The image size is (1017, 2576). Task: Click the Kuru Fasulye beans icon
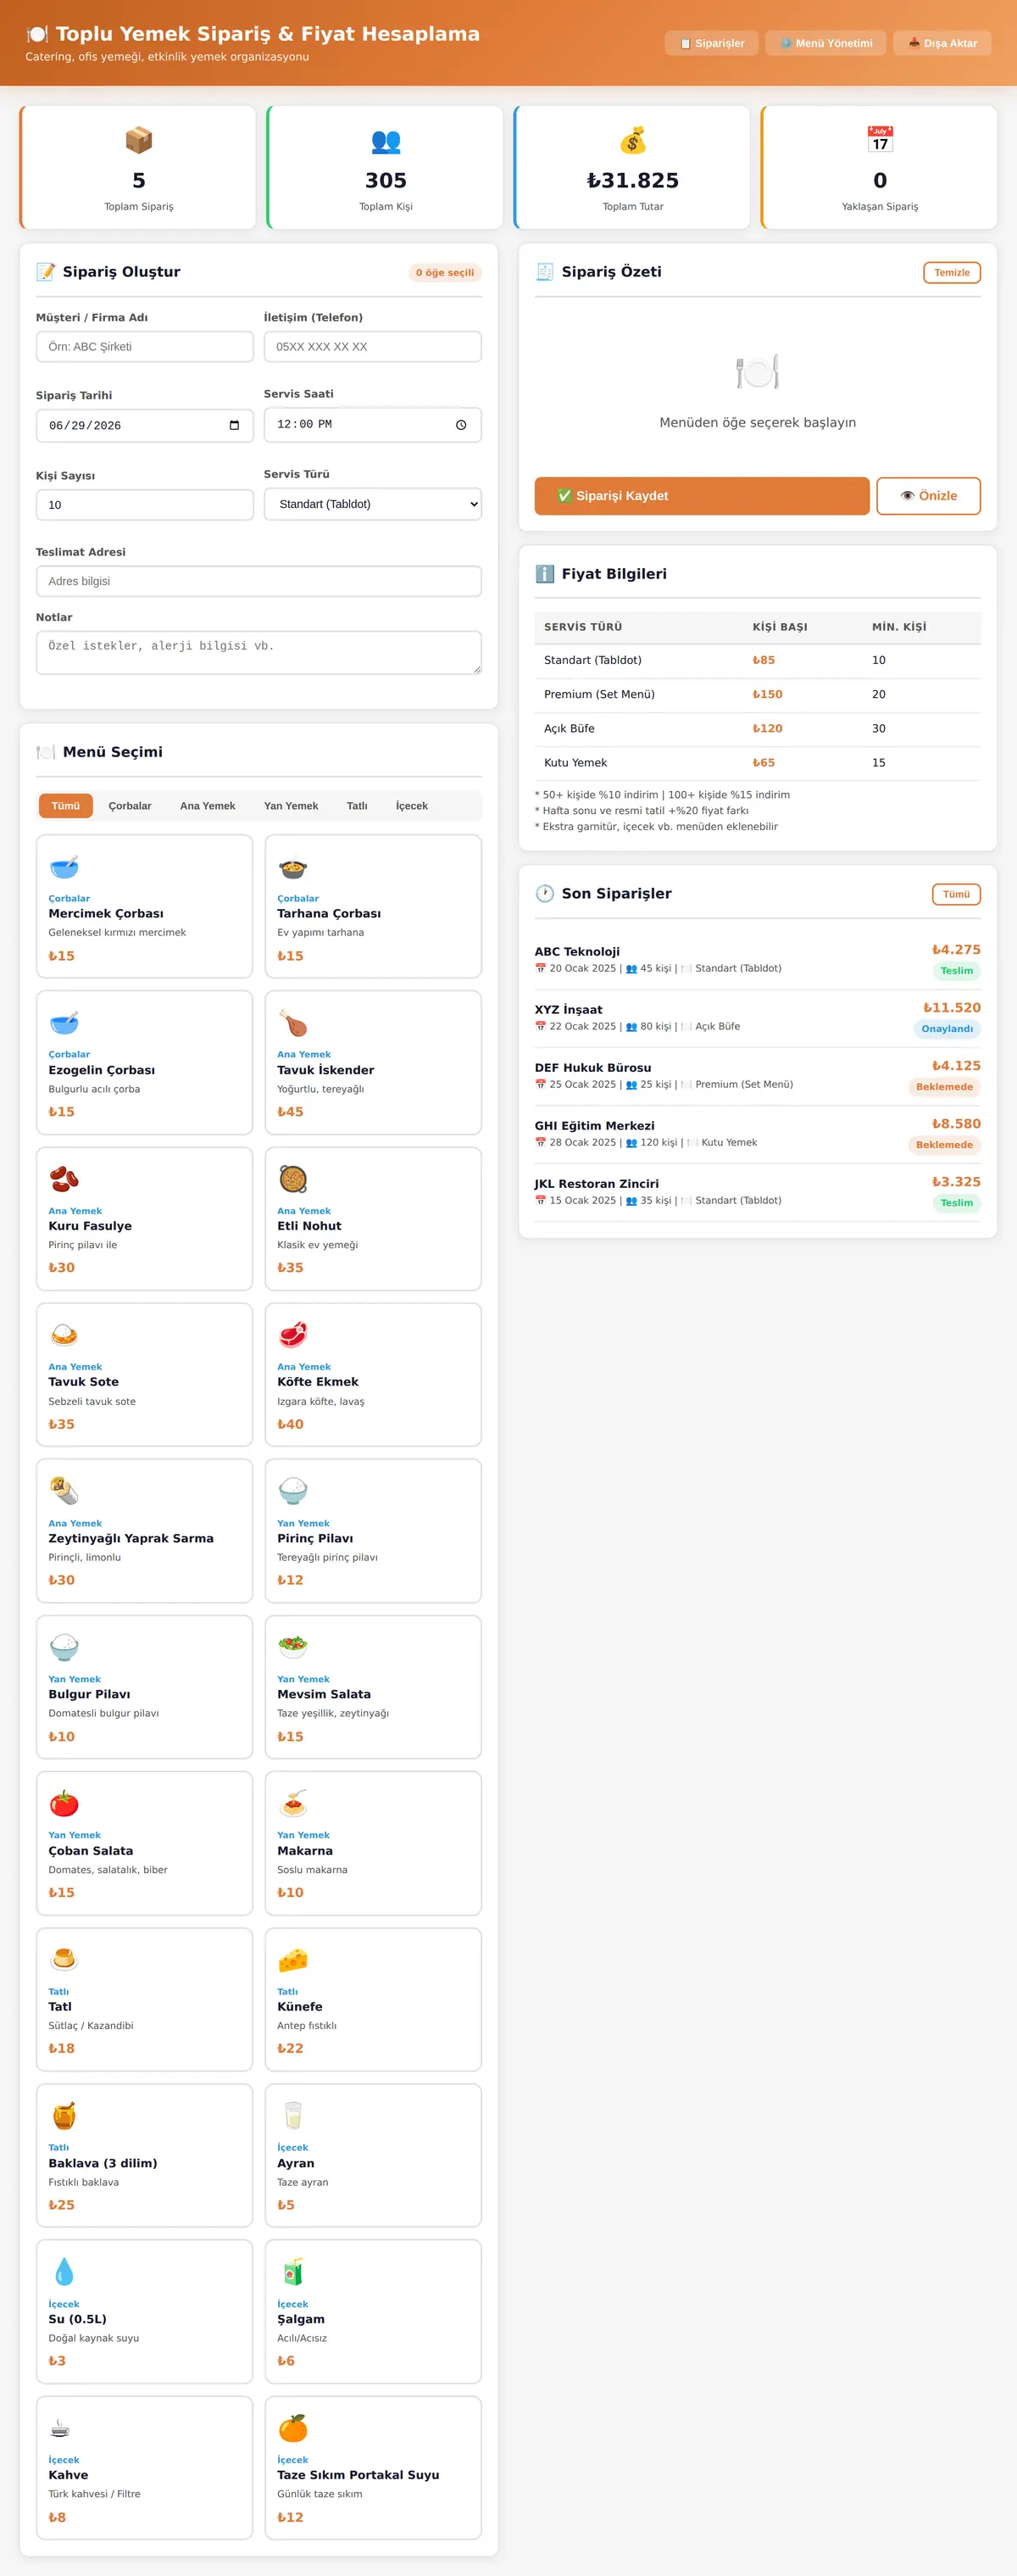[x=64, y=1178]
